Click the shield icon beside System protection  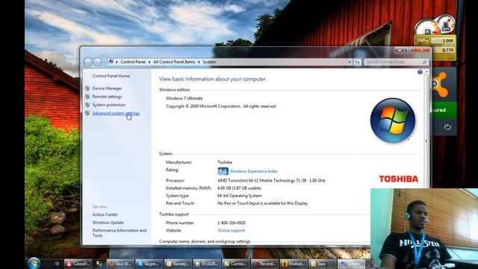(87, 105)
